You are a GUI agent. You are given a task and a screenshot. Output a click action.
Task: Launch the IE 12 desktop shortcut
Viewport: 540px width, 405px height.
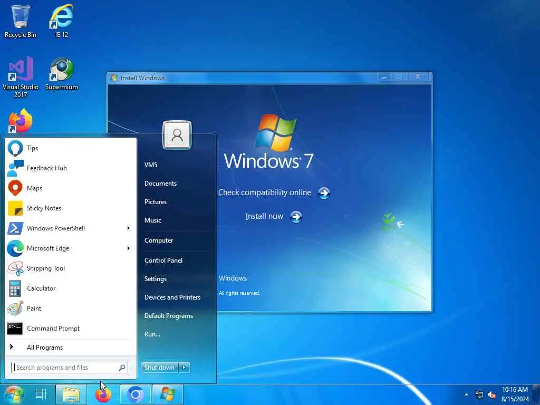[61, 21]
